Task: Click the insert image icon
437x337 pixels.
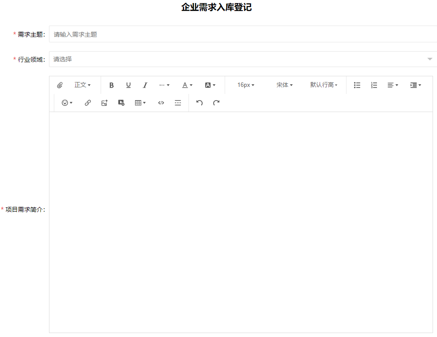Action: (105, 103)
